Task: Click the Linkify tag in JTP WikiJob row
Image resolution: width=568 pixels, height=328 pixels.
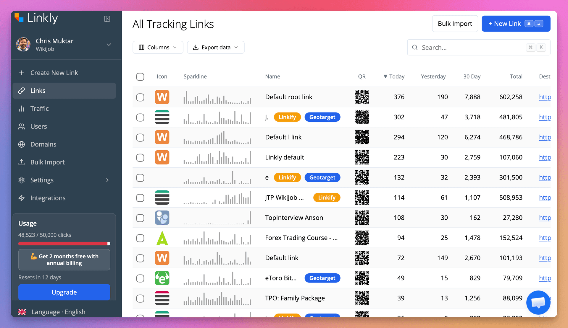Action: coord(327,198)
